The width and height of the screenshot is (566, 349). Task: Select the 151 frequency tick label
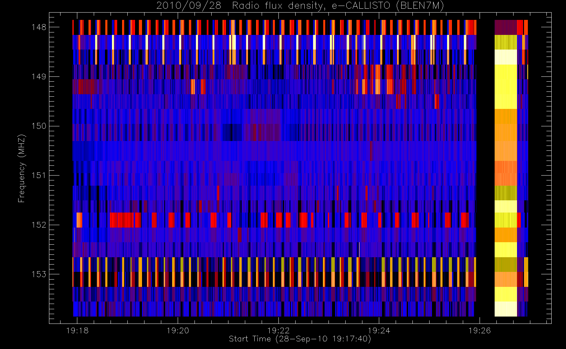click(38, 175)
